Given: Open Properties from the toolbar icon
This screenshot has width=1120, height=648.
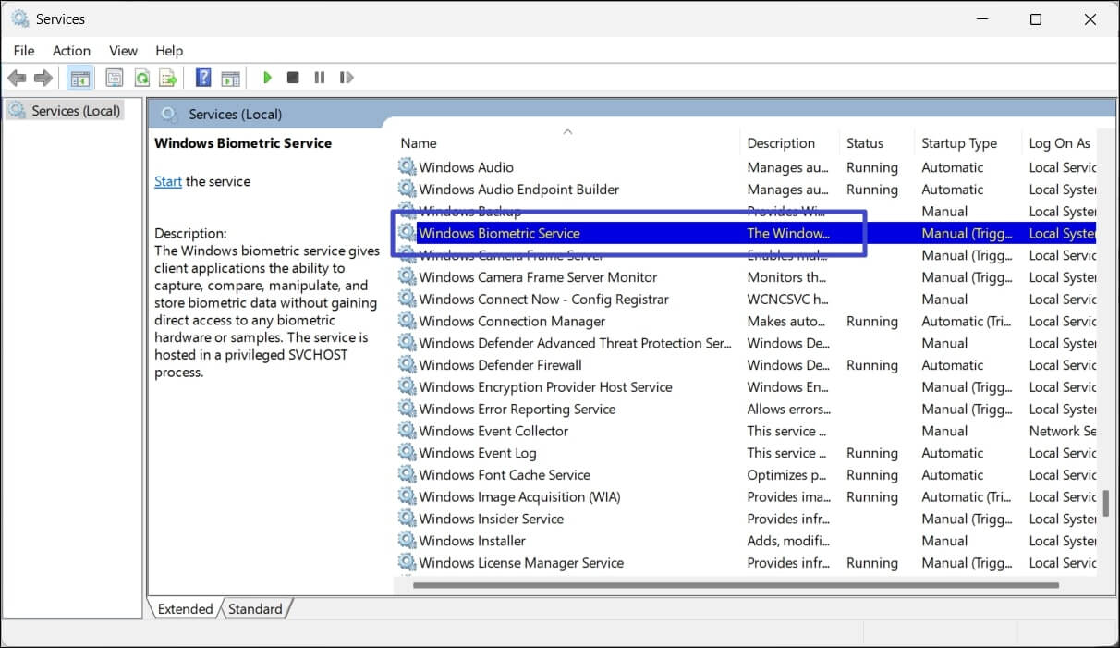Looking at the screenshot, I should [x=115, y=78].
